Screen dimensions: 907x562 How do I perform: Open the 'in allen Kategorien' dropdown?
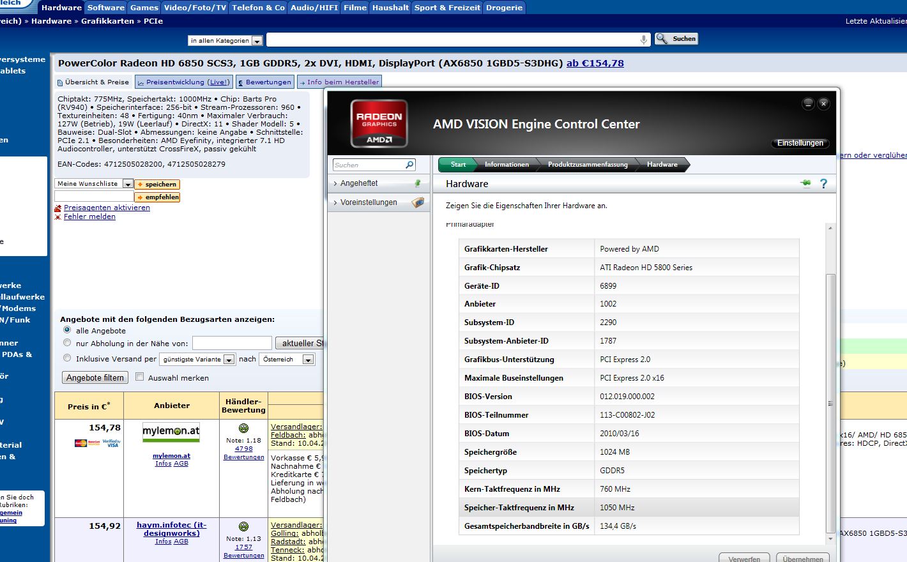click(x=225, y=40)
